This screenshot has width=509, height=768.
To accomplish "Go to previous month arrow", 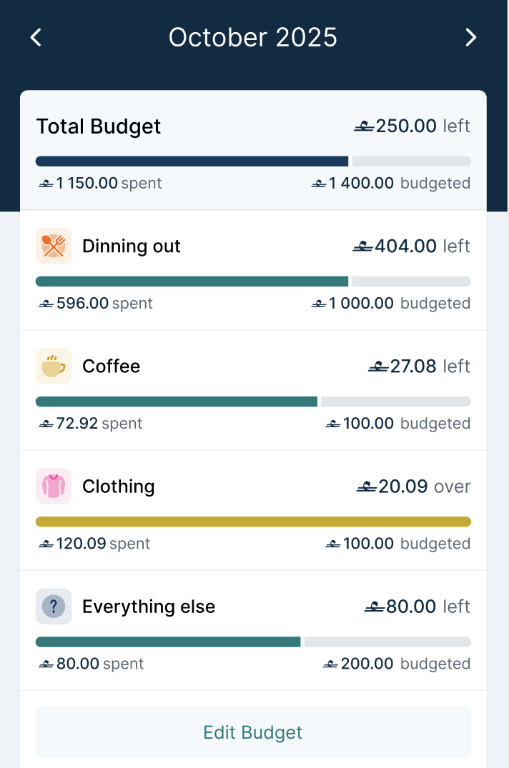I will click(x=36, y=38).
